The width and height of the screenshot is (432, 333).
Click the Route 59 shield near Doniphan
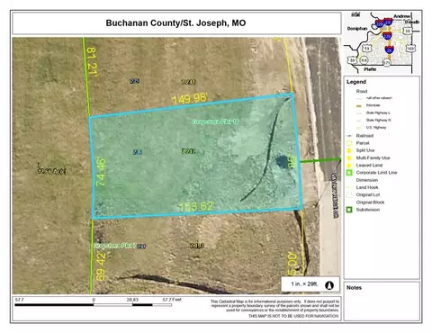(x=367, y=49)
